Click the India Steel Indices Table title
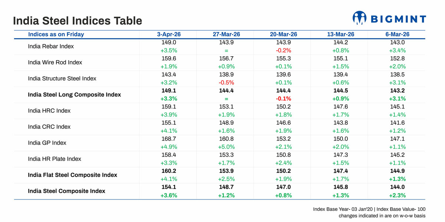Image resolution: width=445 pixels, height=222 pixels. 78,20
